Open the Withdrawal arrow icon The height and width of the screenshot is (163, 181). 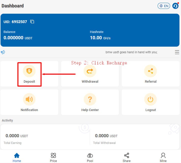(90, 71)
